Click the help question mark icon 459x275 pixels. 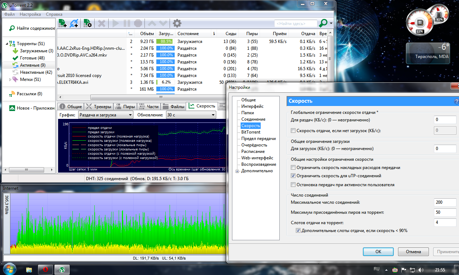456,101
